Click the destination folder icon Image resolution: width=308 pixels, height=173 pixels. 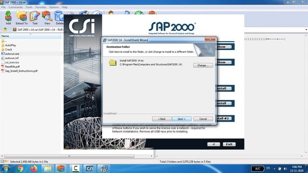[113, 62]
